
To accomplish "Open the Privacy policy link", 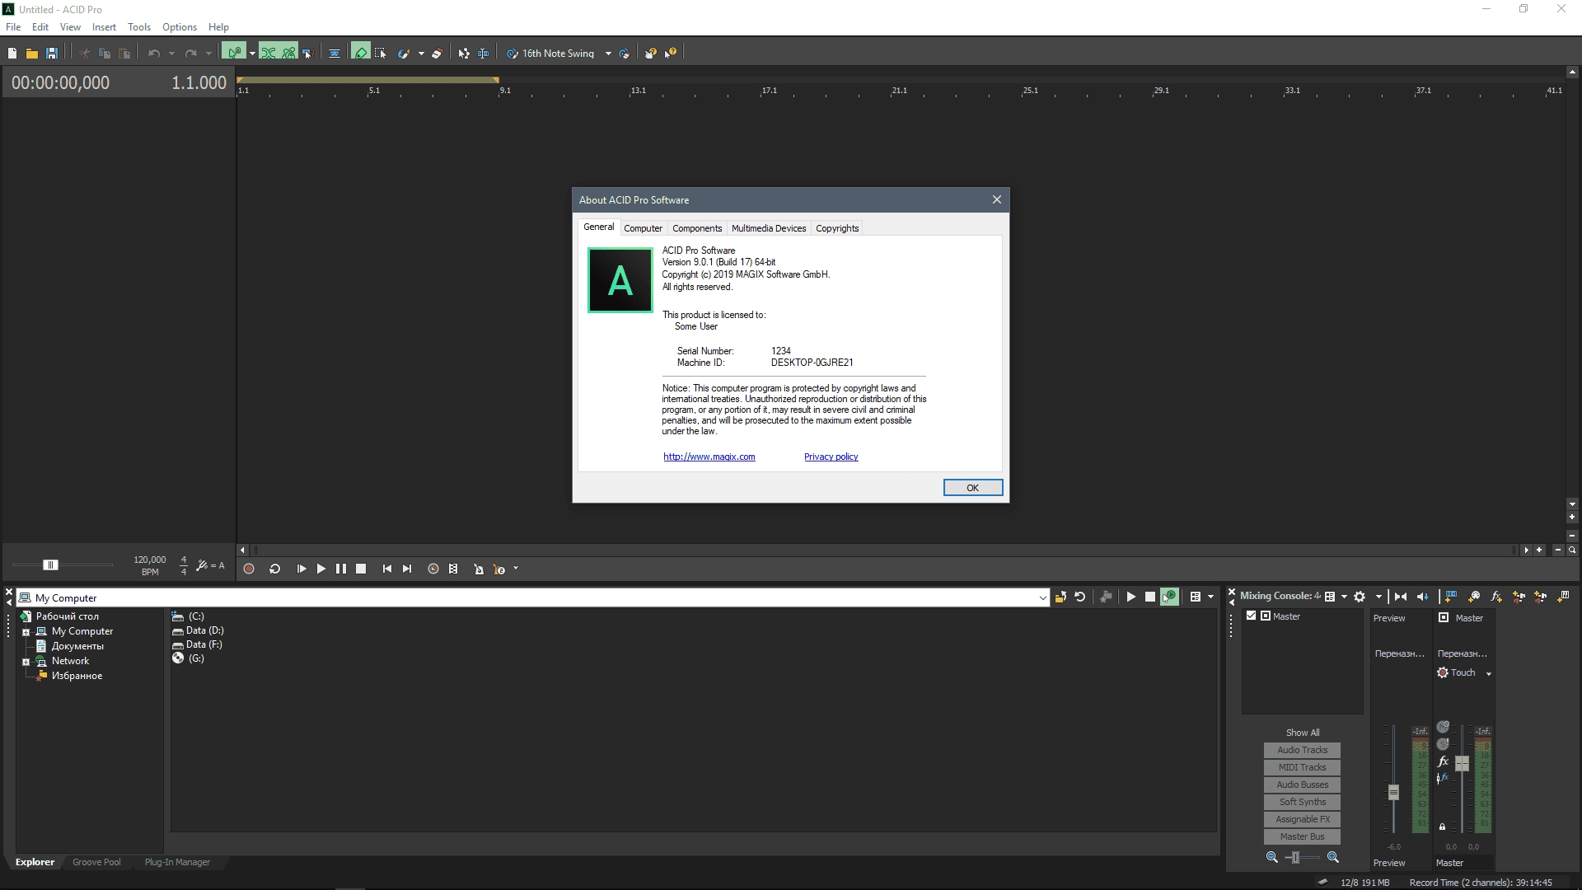I will point(831,457).
